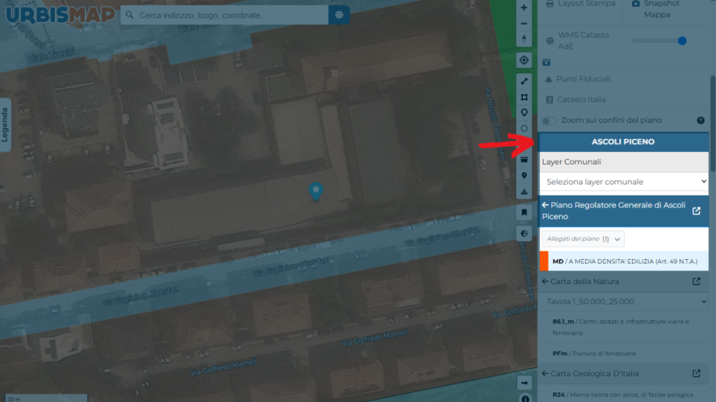The height and width of the screenshot is (402, 716).
Task: Click the Viale Treviri street label on map
Action: point(51,56)
